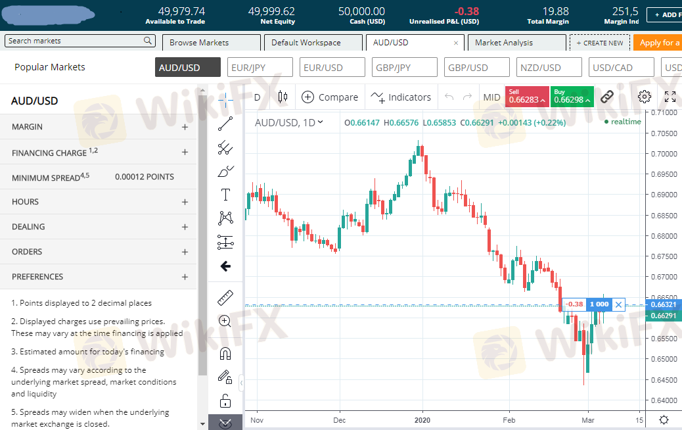Open the candlestick chart style dropdown
The image size is (682, 430).
point(283,97)
